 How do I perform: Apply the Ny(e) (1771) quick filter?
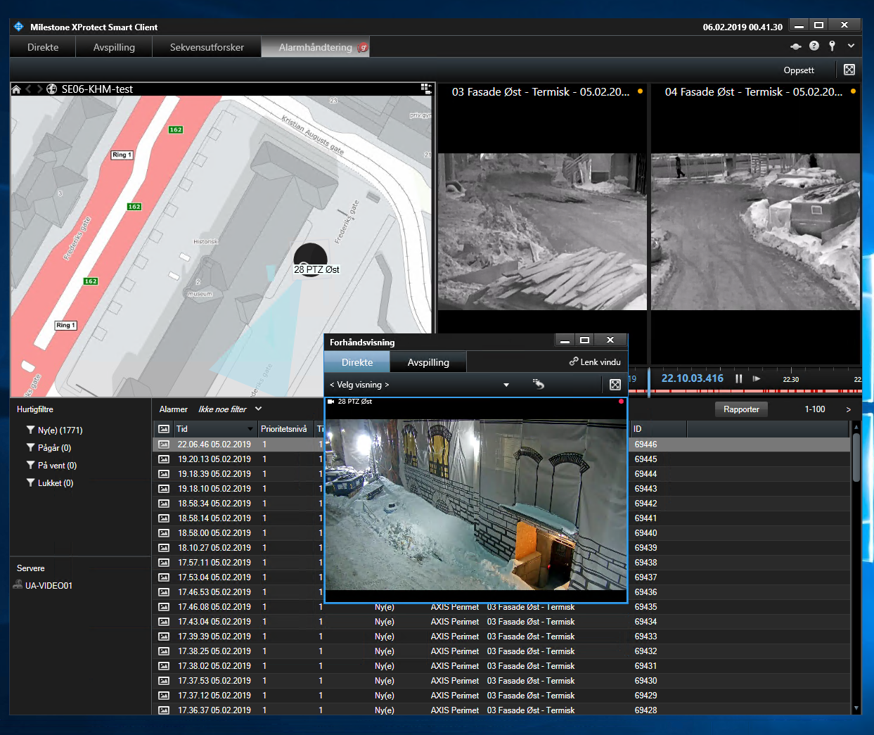point(54,430)
